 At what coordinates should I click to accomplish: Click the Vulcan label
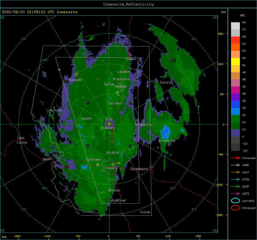[145, 212]
